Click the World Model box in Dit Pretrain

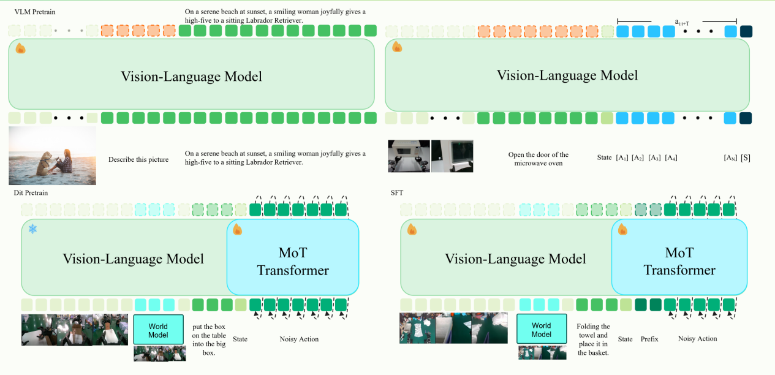pyautogui.click(x=158, y=330)
